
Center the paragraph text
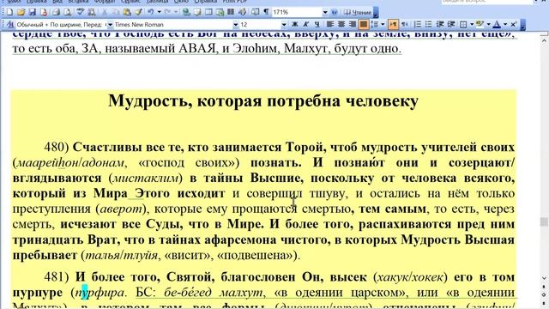[341, 25]
